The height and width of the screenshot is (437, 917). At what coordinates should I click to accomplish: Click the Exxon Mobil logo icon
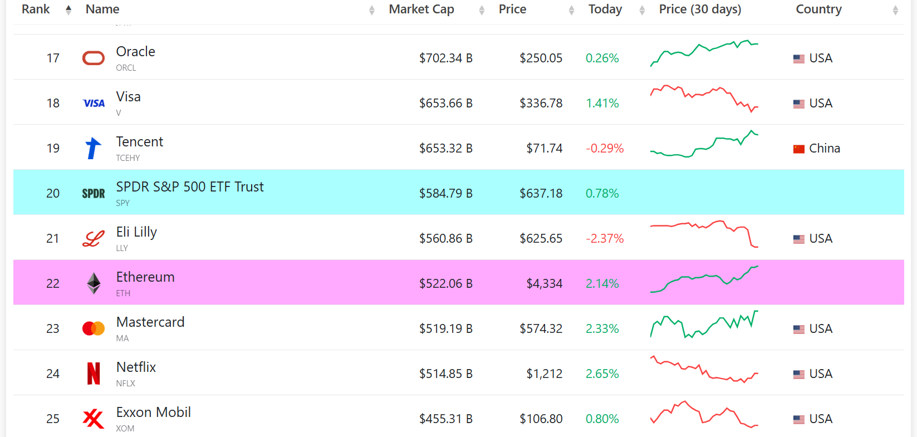pyautogui.click(x=94, y=419)
